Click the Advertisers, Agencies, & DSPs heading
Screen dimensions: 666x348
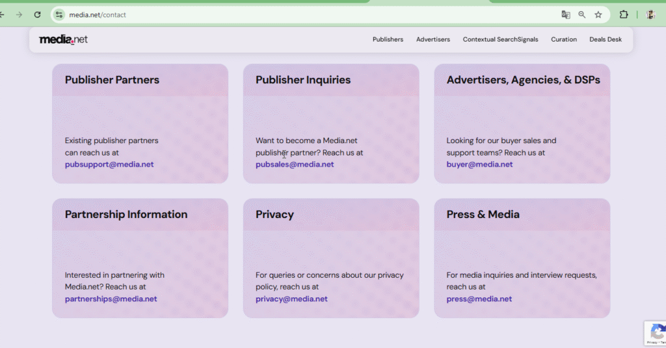click(524, 80)
